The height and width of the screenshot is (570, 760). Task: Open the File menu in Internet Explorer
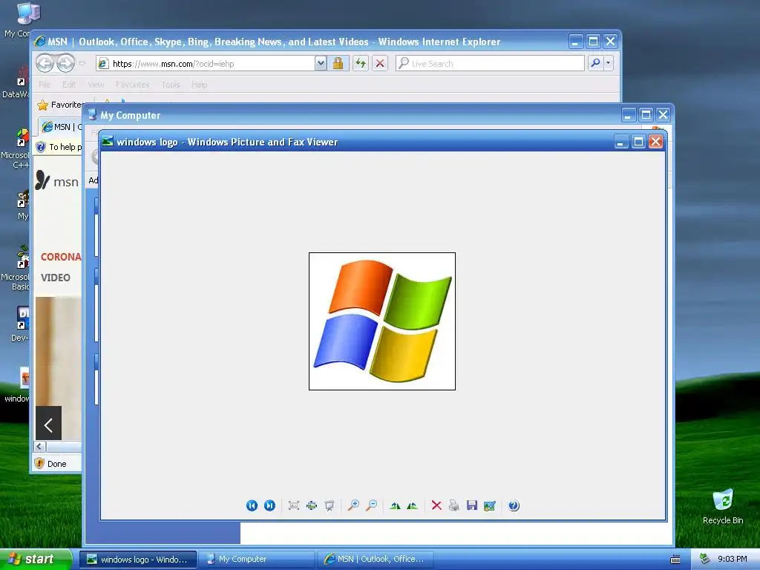[x=45, y=85]
